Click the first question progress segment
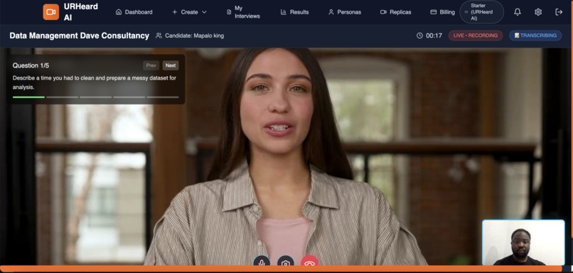The image size is (573, 273). click(x=28, y=97)
